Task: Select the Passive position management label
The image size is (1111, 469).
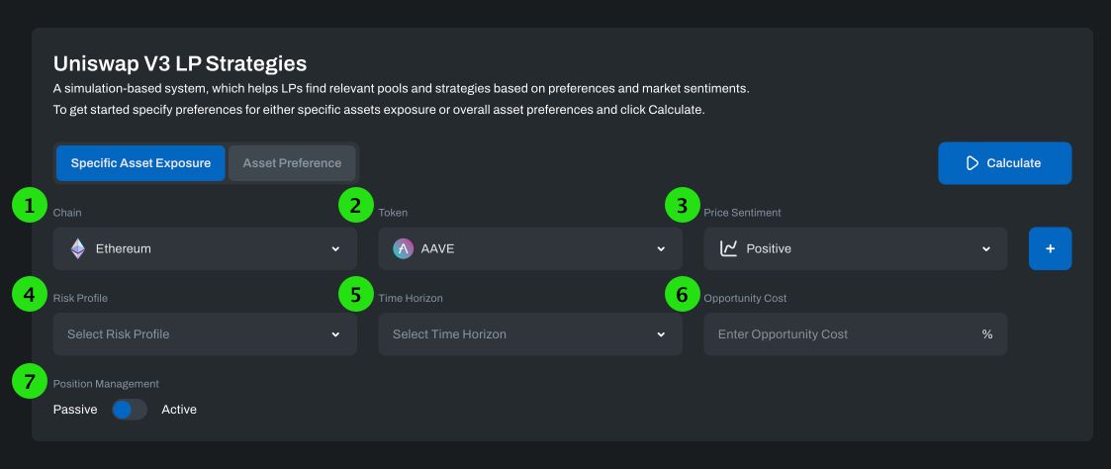Action: [75, 410]
